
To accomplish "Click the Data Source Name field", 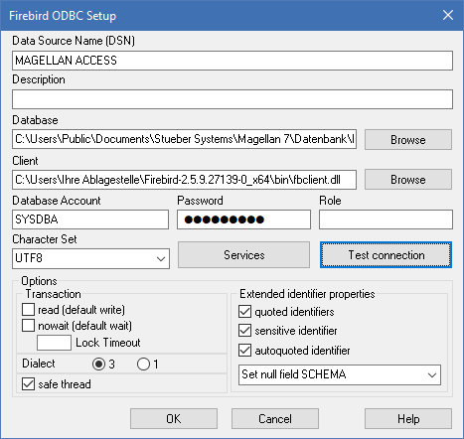I will (x=232, y=61).
